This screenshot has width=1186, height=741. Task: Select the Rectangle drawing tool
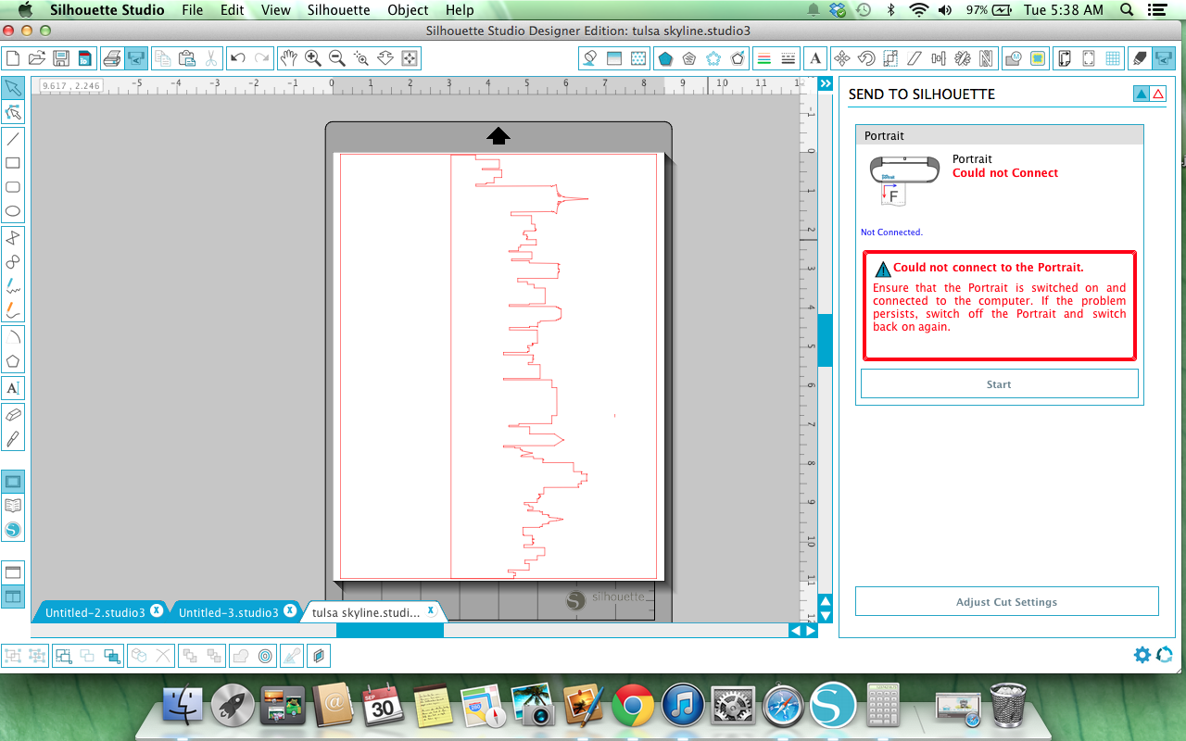pyautogui.click(x=13, y=163)
